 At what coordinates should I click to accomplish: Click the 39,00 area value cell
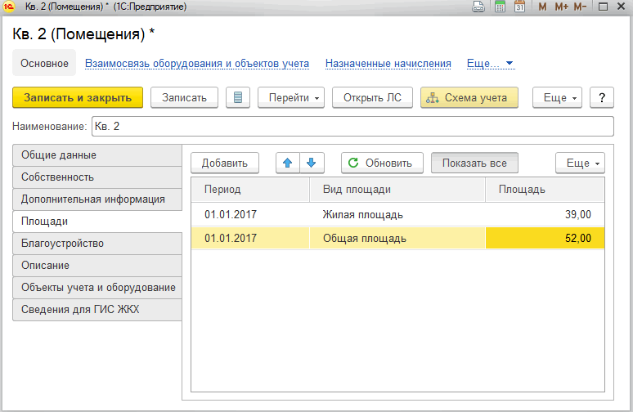click(x=545, y=215)
